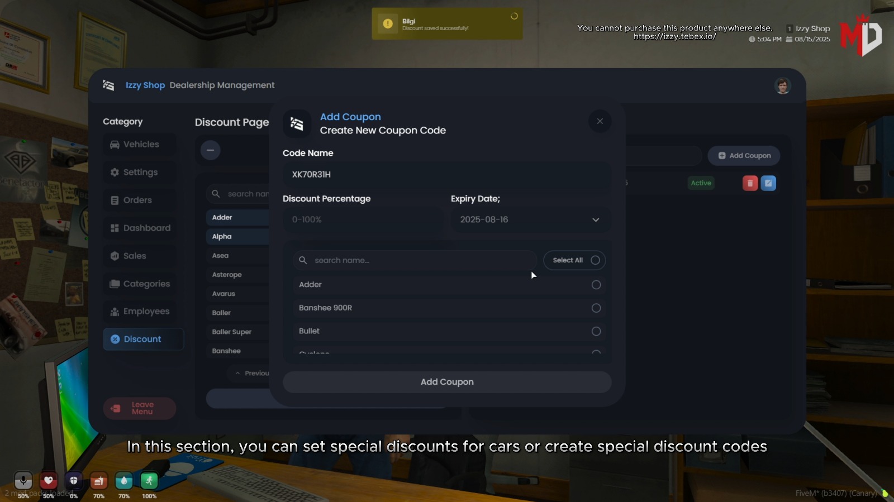The width and height of the screenshot is (894, 502).
Task: Select the Banshee 900R radio button
Action: [x=596, y=308]
